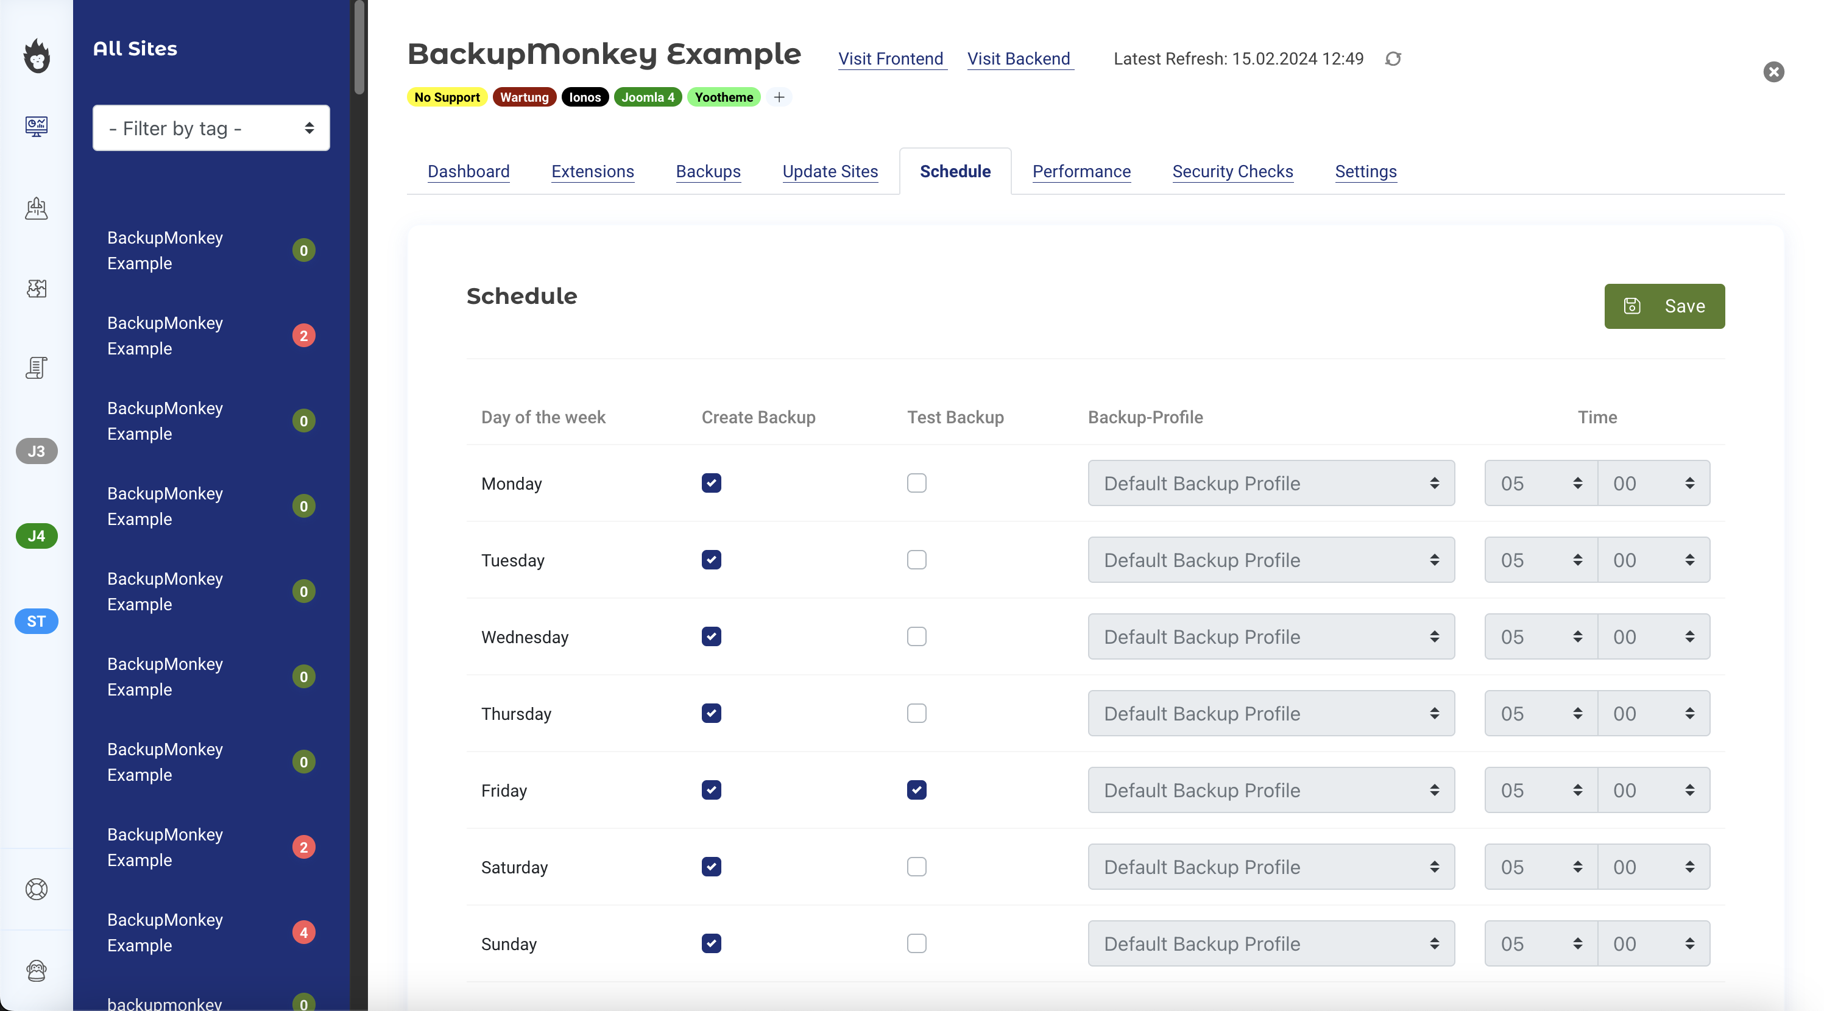
Task: Add a new tag with plus icon
Action: [x=779, y=97]
